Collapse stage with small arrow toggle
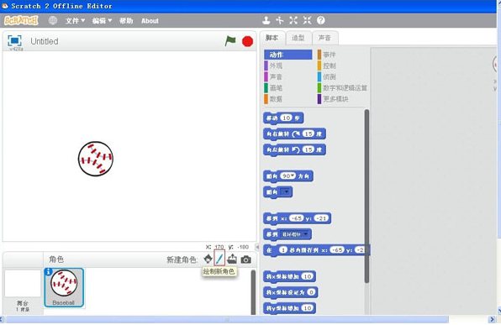 [257, 247]
